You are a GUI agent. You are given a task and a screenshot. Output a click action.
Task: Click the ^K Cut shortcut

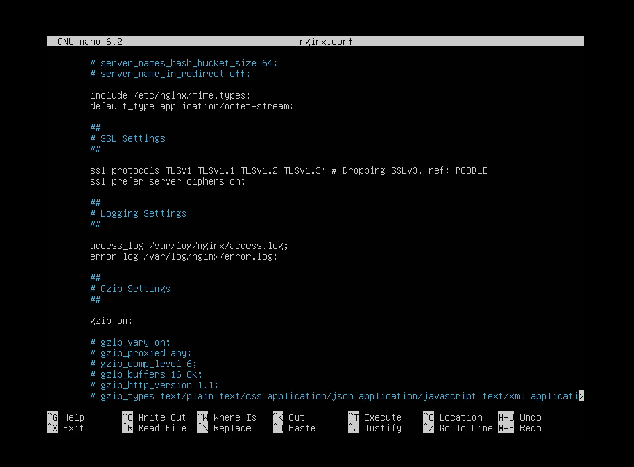[x=289, y=417]
